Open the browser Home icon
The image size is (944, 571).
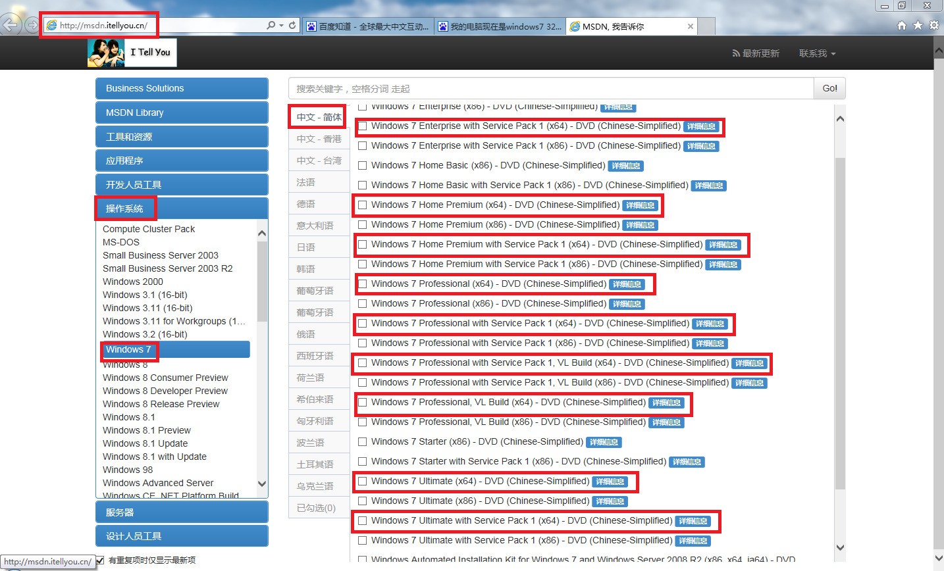[x=902, y=25]
